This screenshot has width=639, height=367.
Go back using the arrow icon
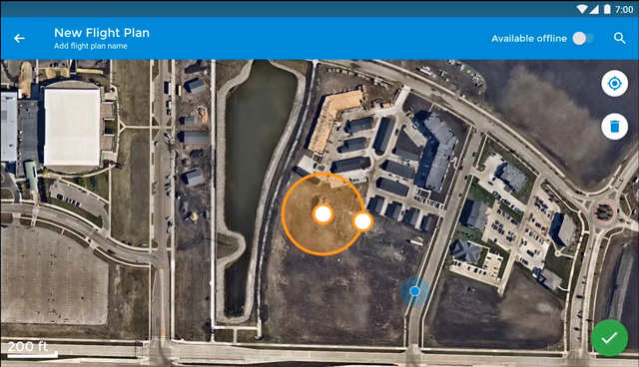tap(19, 38)
